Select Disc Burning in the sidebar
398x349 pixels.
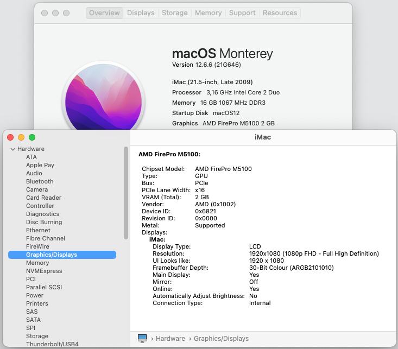pos(44,222)
